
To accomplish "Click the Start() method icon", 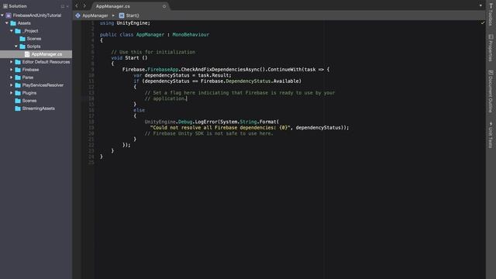I will click(122, 15).
